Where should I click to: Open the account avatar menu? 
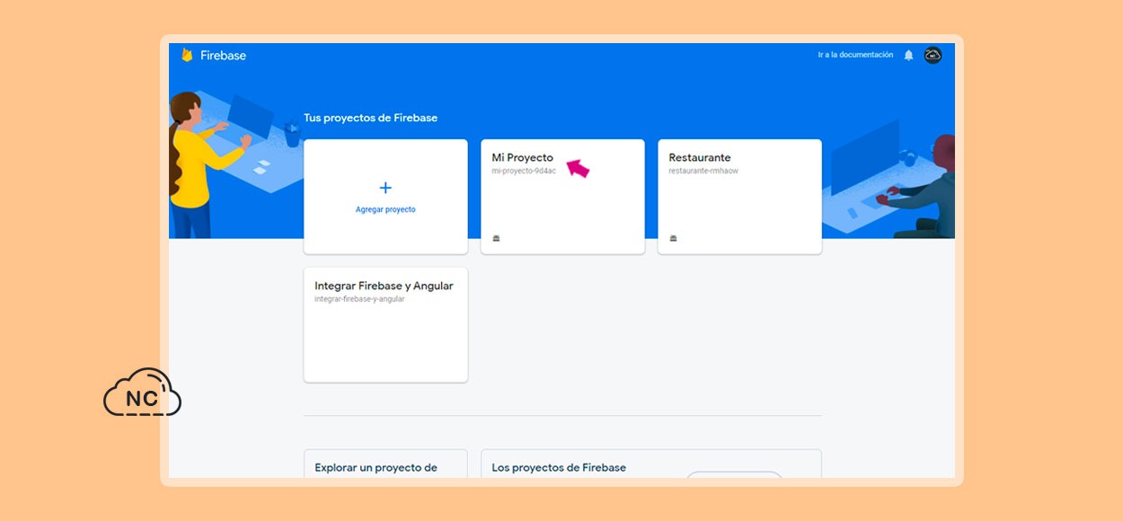click(x=933, y=56)
